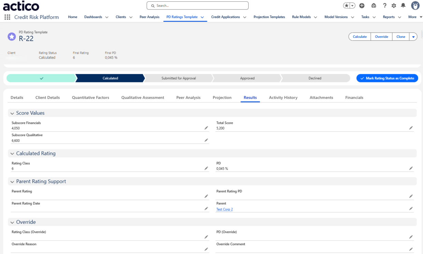
Task: Switch to the Details tab
Action: coord(17,97)
